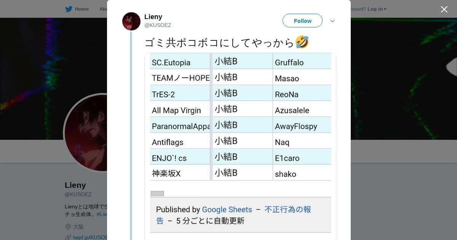The image size is (457, 240).
Task: Click the @KUSOEZ handle under the profile name
Action: [78, 194]
